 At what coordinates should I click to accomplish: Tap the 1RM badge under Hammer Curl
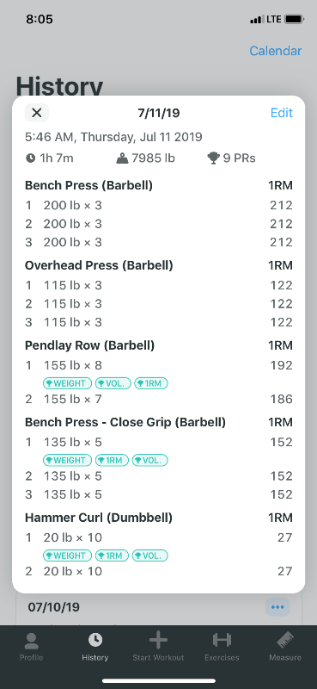[x=112, y=556]
